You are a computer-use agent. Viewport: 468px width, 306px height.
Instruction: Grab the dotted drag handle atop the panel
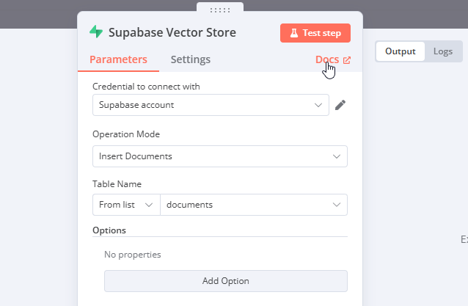click(220, 10)
